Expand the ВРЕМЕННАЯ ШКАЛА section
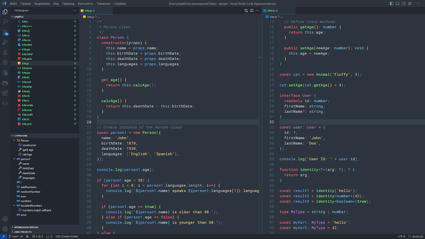Viewport: 425px width, 239px height. click(x=26, y=227)
